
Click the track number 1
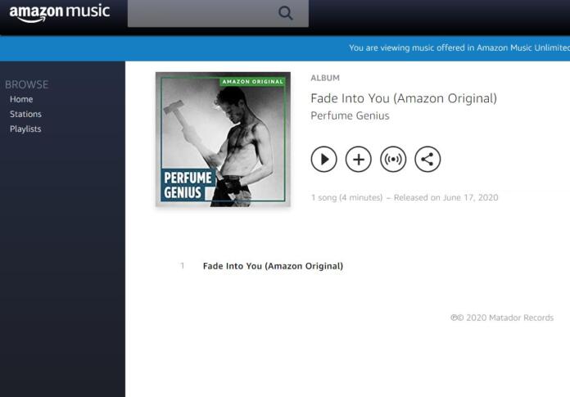(x=183, y=266)
